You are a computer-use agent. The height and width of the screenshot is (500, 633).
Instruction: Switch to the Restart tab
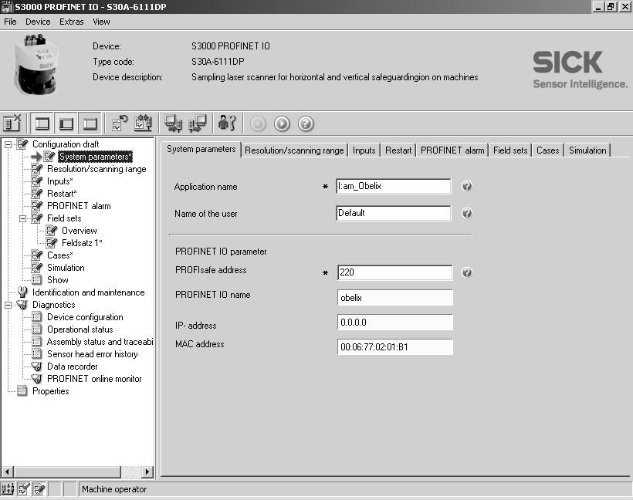(398, 150)
